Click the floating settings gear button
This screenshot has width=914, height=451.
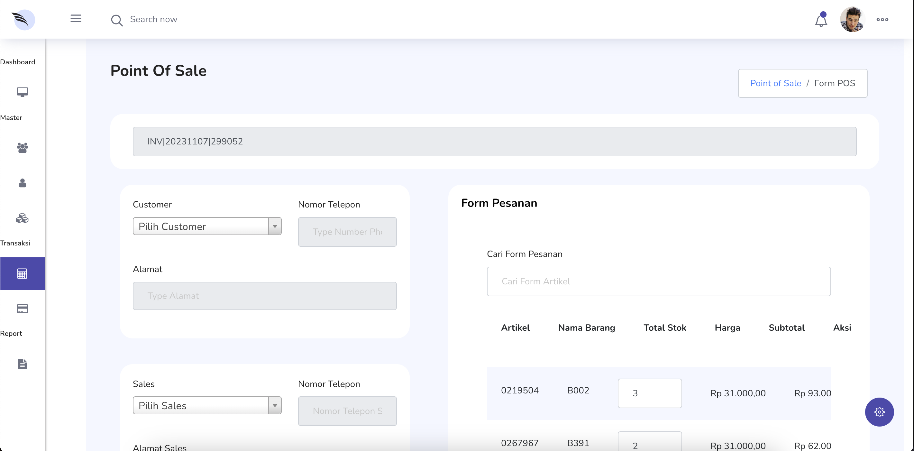(x=879, y=412)
